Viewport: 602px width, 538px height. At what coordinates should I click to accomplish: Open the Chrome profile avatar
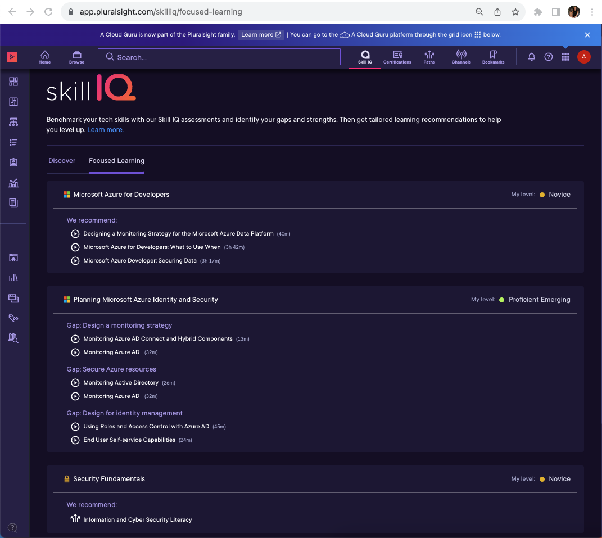(x=573, y=12)
